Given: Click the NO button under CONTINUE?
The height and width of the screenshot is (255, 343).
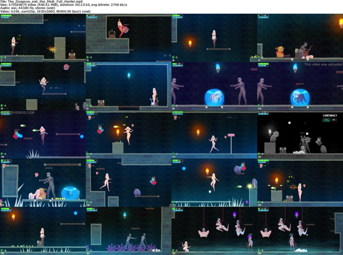Looking at the screenshot, I should [334, 120].
